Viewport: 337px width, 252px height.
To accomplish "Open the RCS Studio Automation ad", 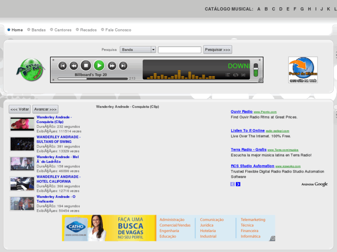I will pos(253,166).
